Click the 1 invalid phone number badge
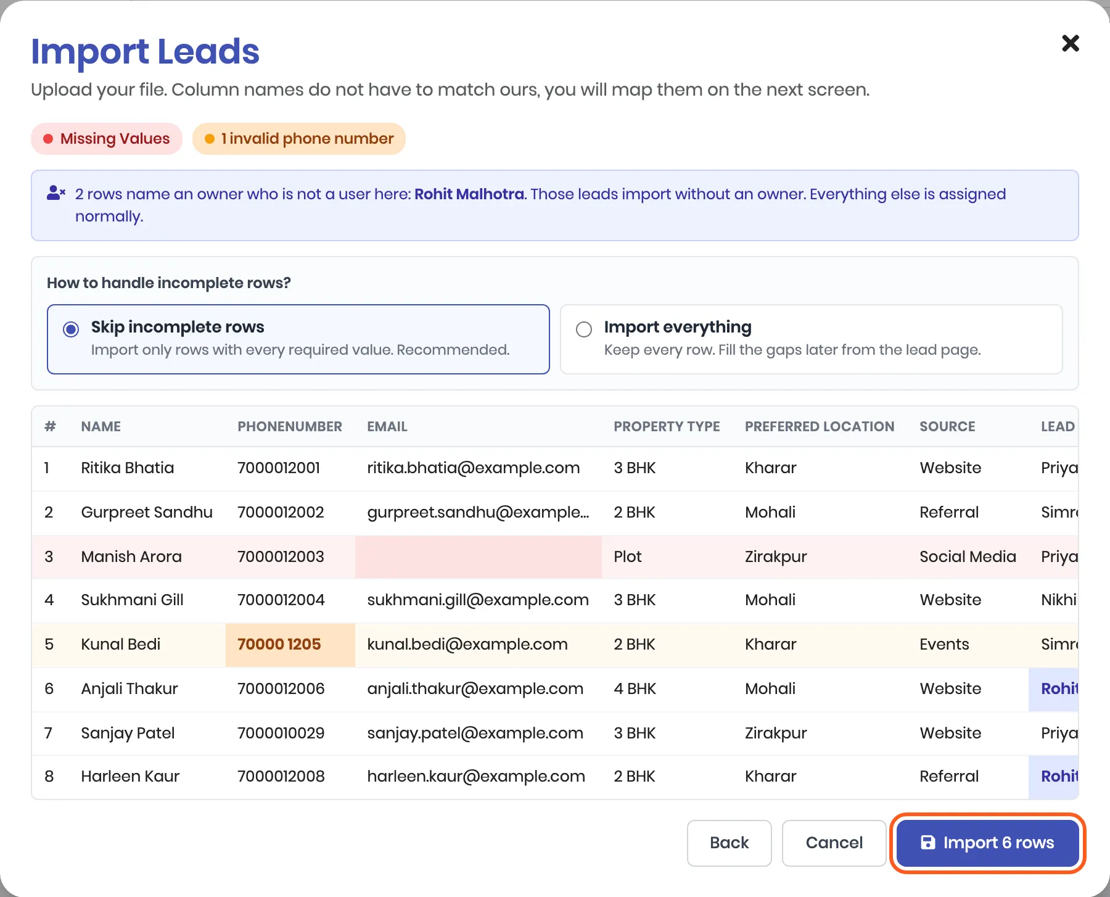The image size is (1110, 897). pos(299,139)
